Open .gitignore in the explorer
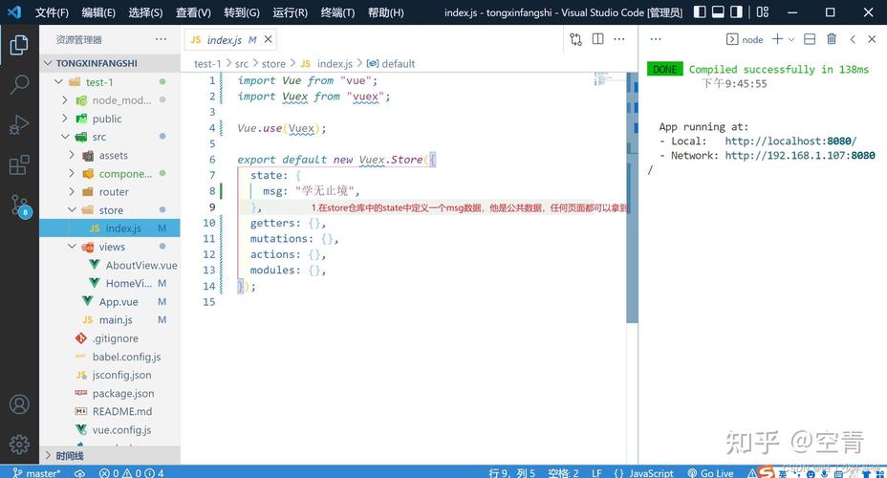 pos(110,338)
